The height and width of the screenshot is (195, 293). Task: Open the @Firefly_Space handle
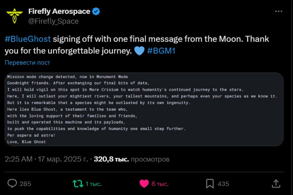54,21
